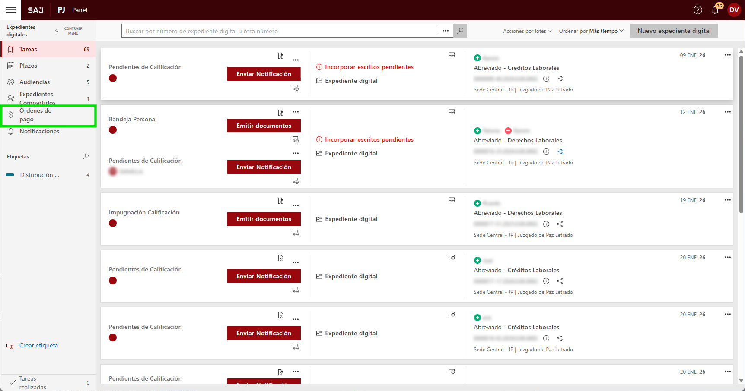The width and height of the screenshot is (745, 391).
Task: Open Audiencias in the sidebar
Action: pos(35,82)
